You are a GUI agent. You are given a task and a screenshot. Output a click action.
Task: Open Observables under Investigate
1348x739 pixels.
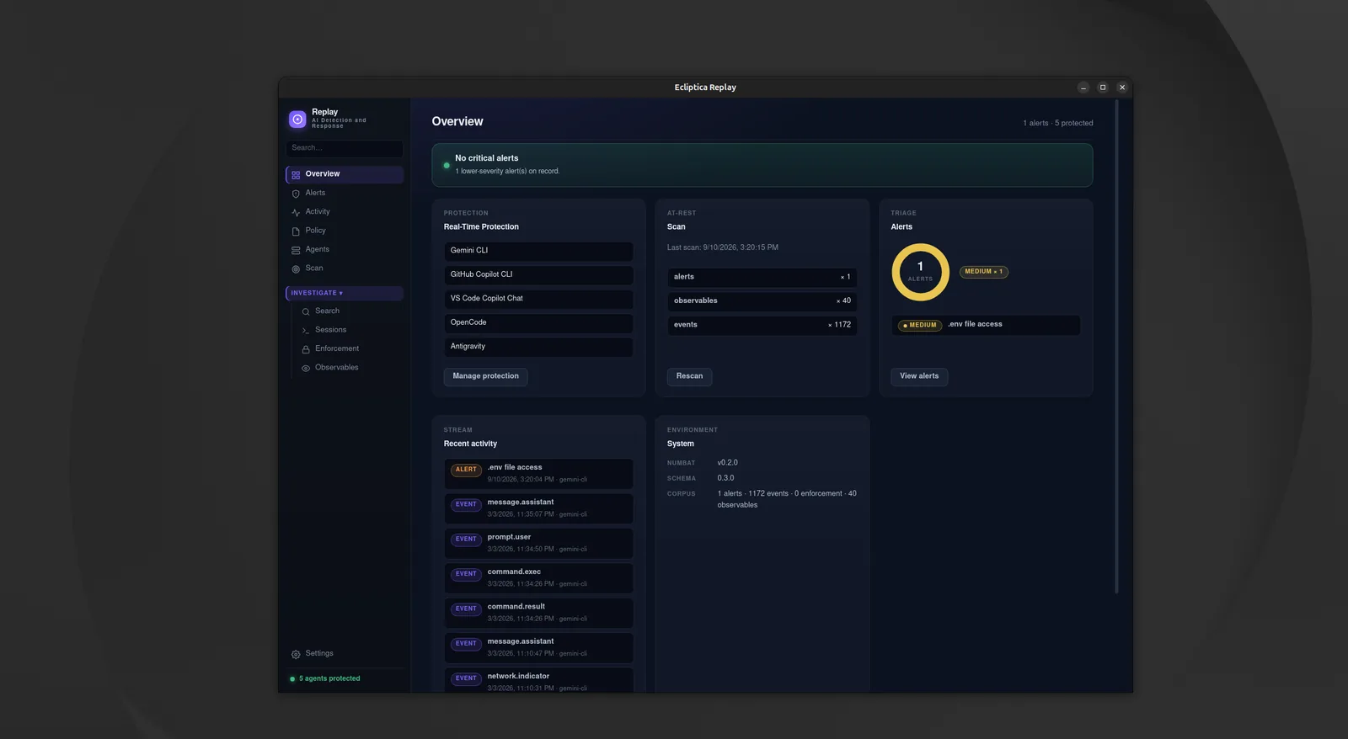pos(350,368)
